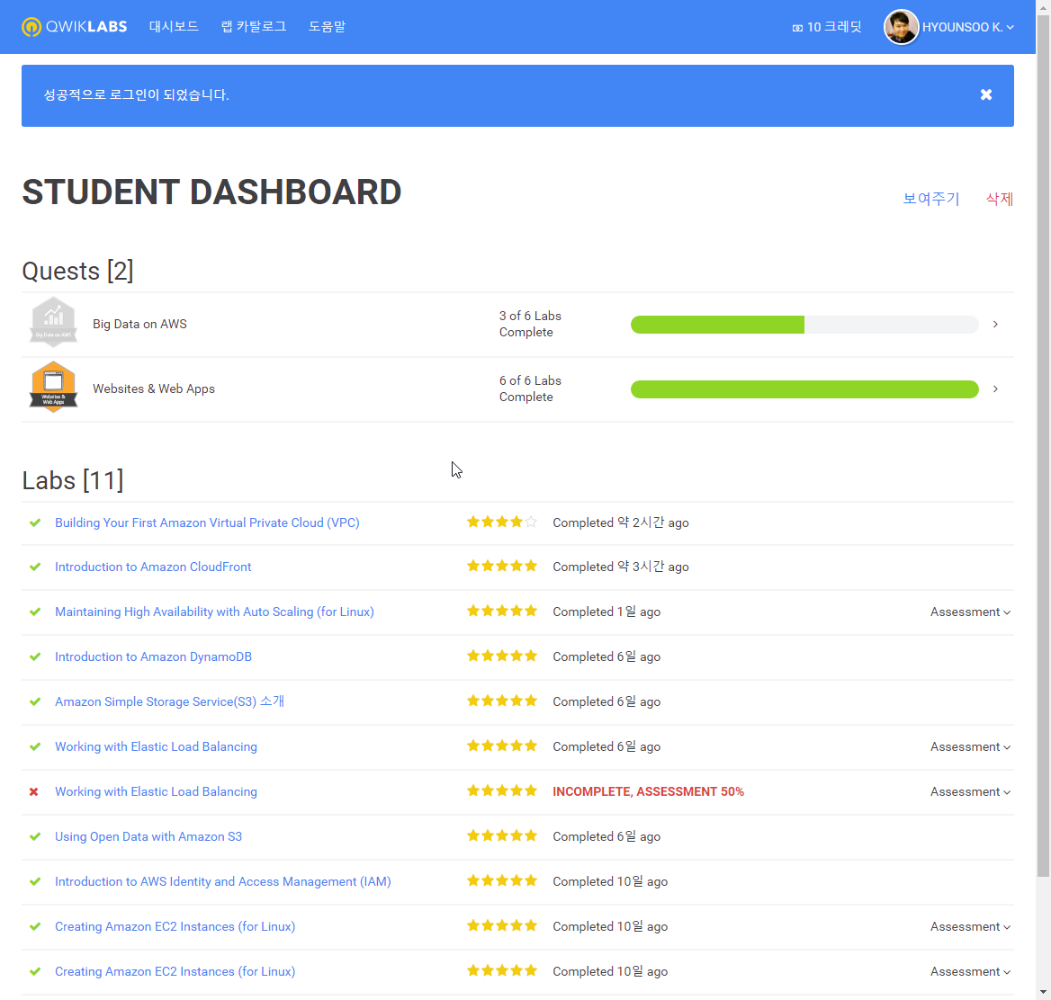Expand Assessment for Auto Scaling lab
Image resolution: width=1051 pixels, height=1000 pixels.
(x=970, y=612)
